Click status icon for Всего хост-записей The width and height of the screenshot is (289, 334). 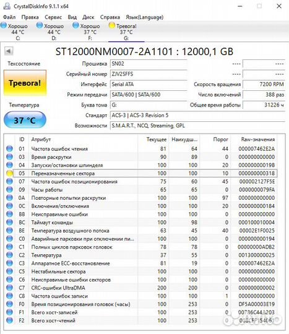(x=9, y=312)
